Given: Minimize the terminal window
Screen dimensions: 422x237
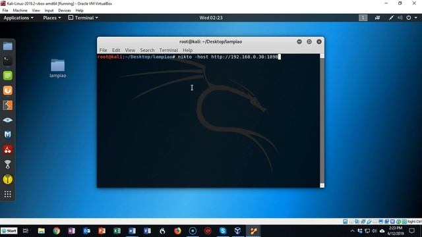Looking at the screenshot, I should 299,41.
